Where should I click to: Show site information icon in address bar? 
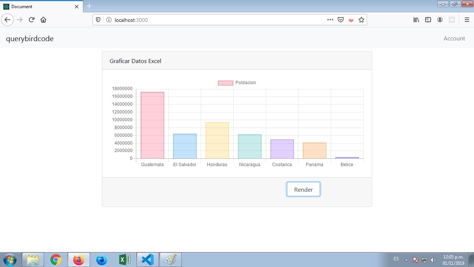pyautogui.click(x=109, y=20)
